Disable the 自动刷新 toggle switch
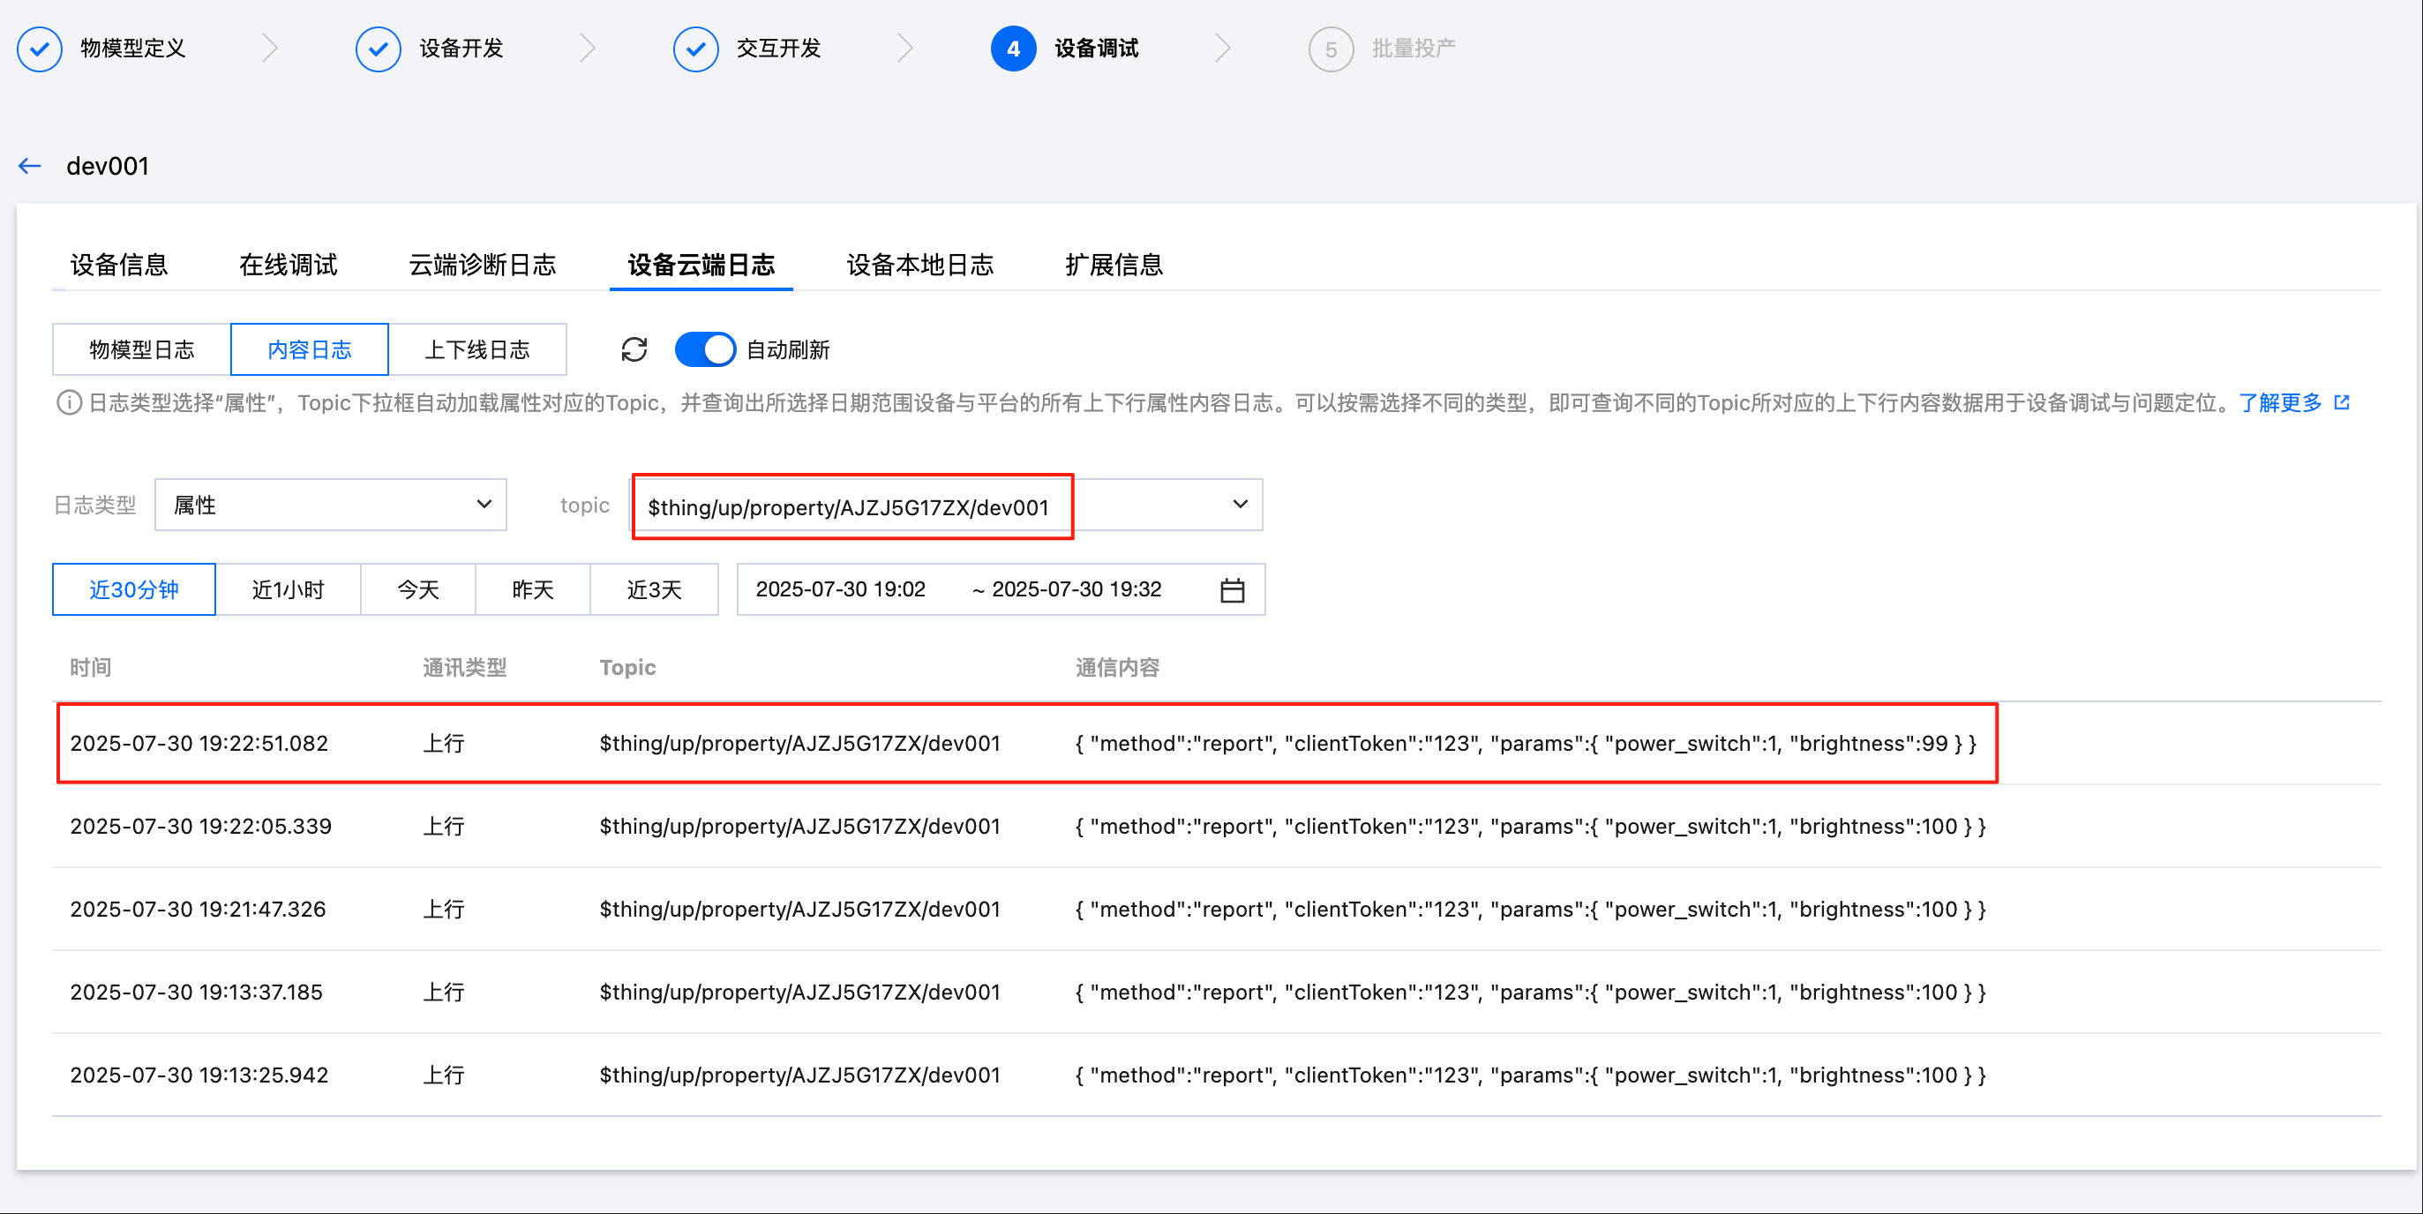The width and height of the screenshot is (2423, 1214). (705, 349)
